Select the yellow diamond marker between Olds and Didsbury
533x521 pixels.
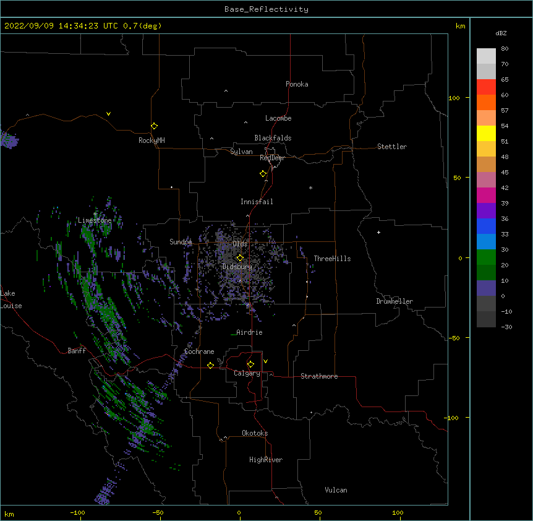[x=240, y=257]
